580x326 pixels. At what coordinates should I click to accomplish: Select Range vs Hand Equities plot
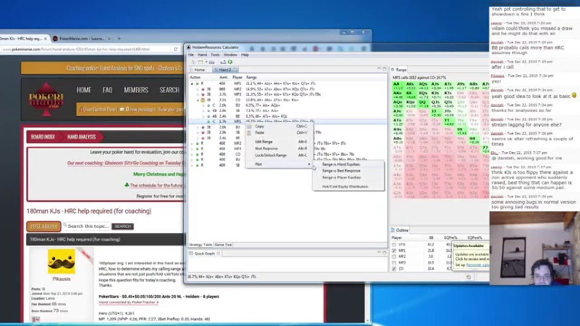(341, 164)
